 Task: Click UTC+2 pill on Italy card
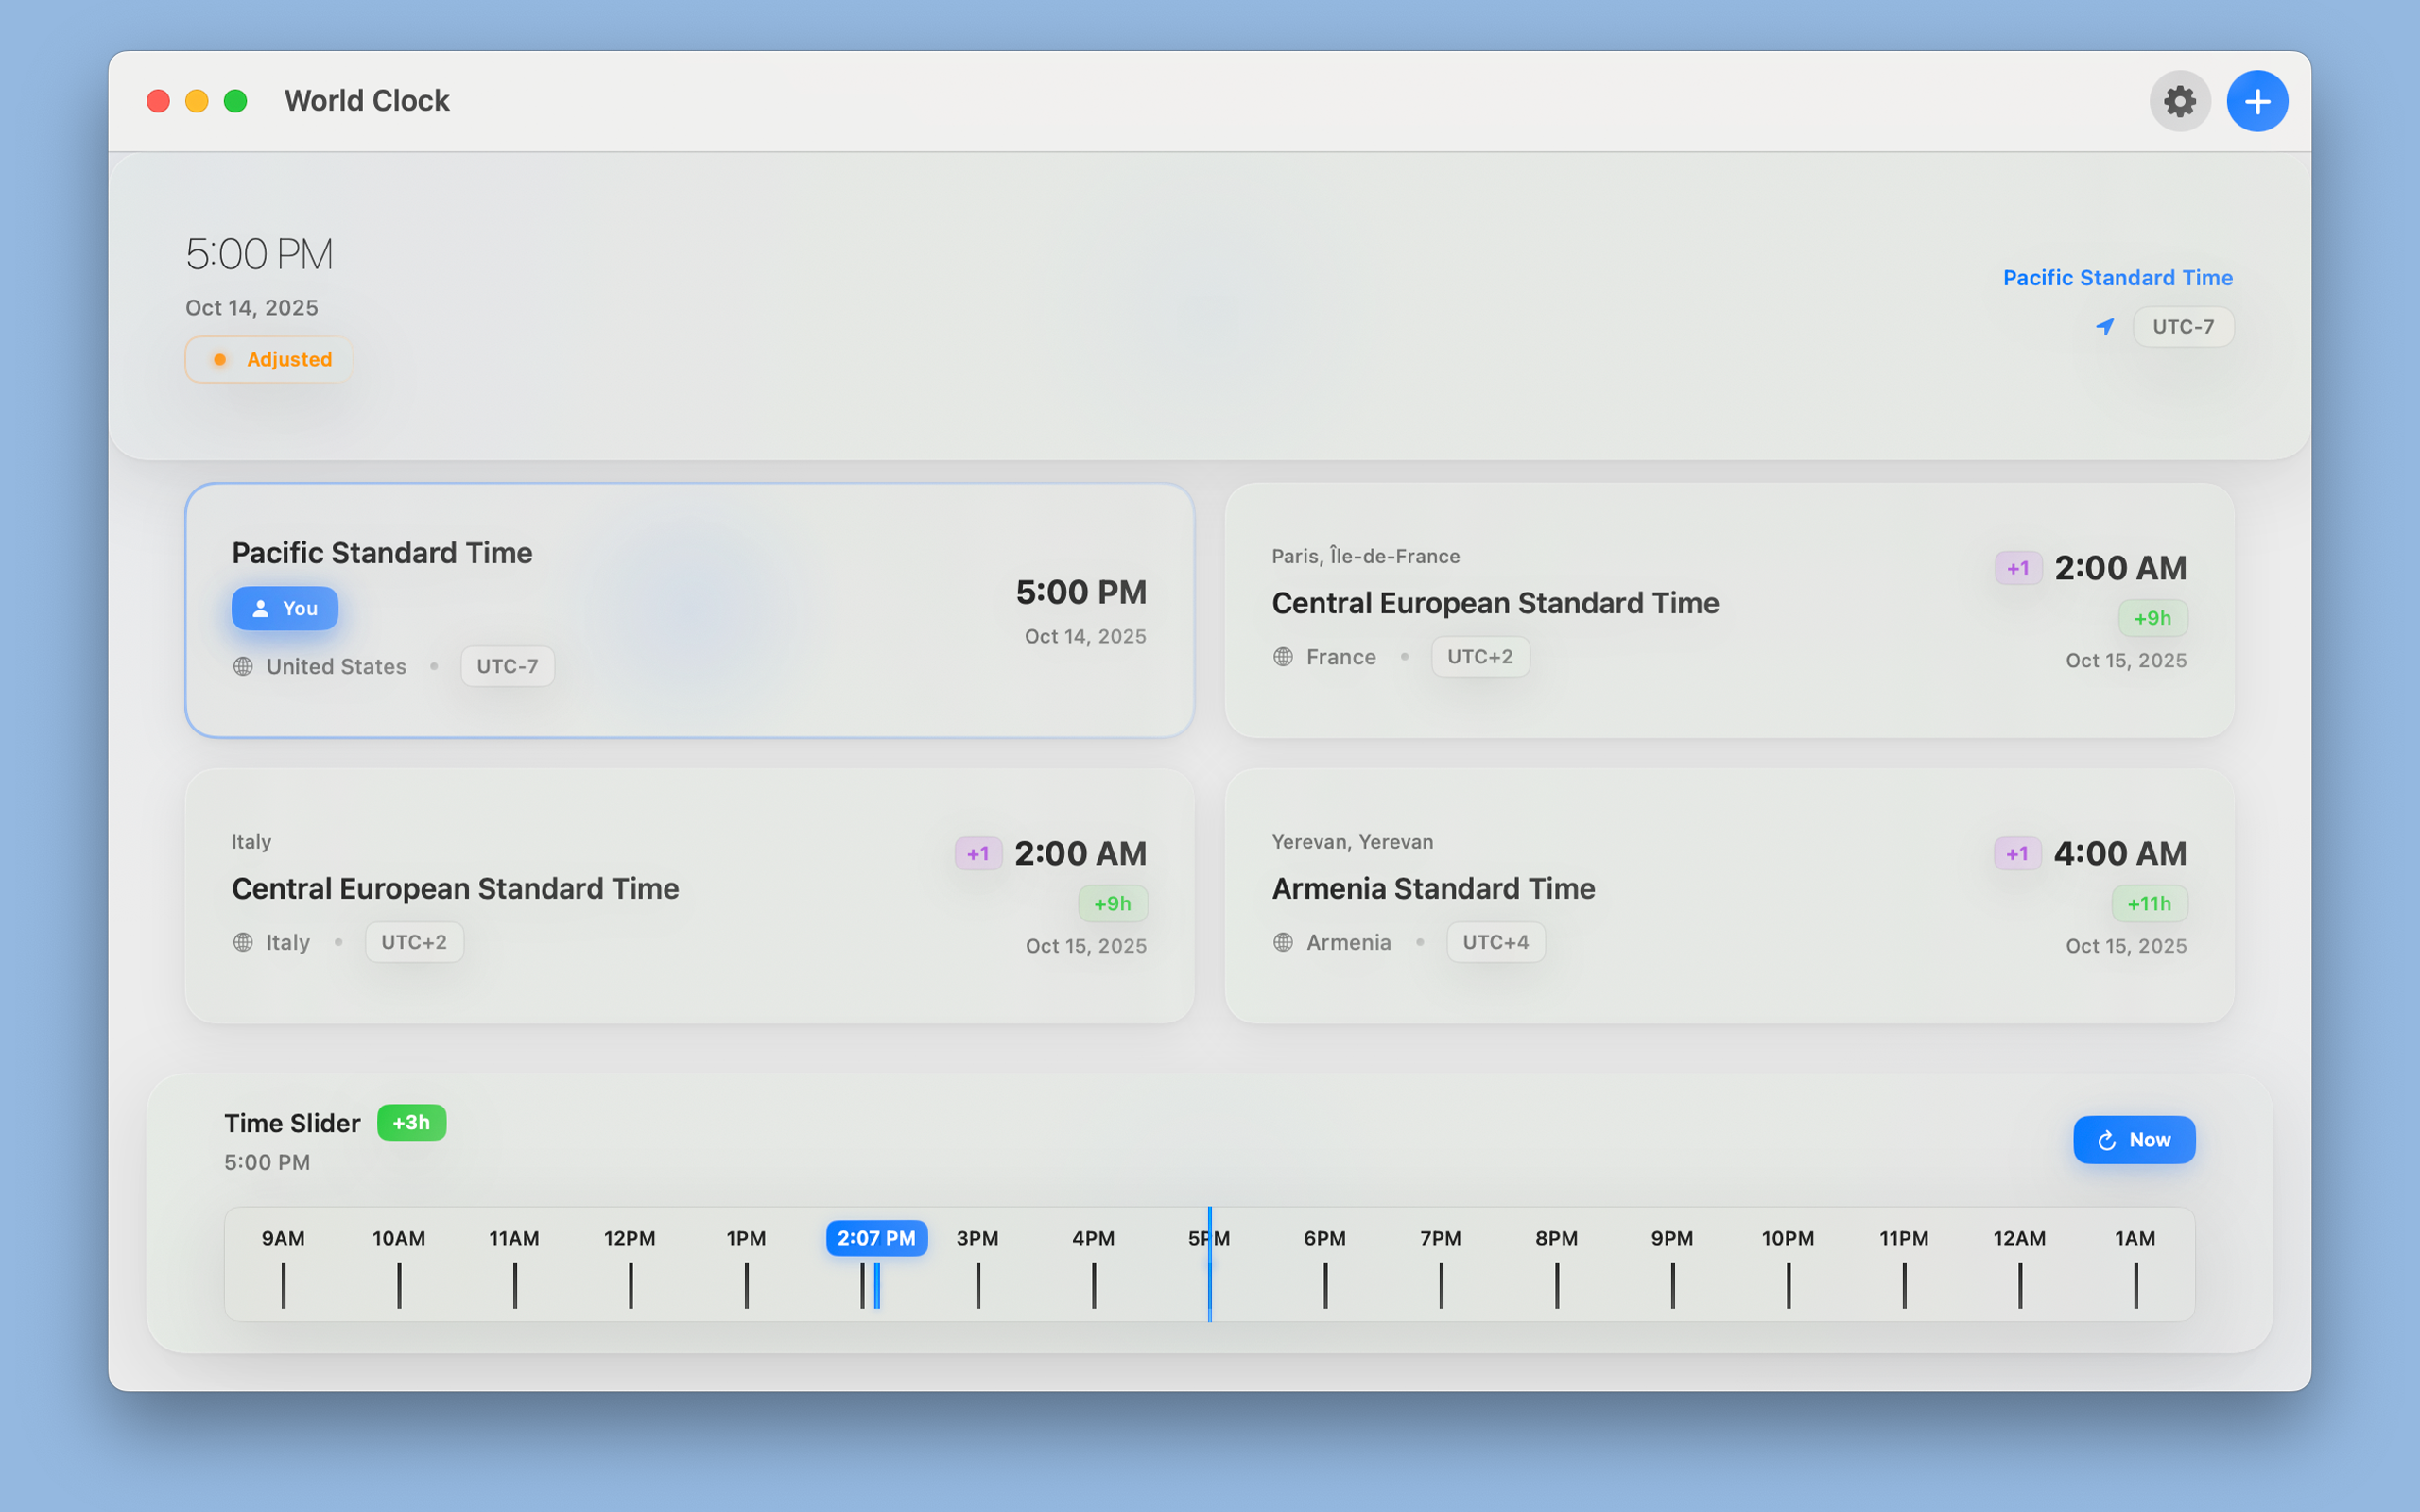click(414, 942)
